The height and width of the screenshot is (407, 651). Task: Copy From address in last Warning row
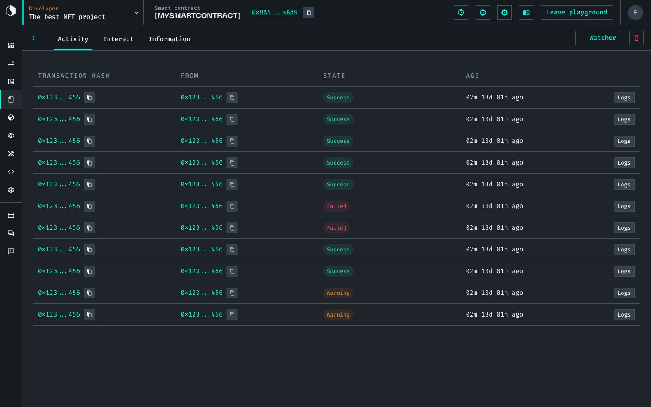click(x=232, y=315)
